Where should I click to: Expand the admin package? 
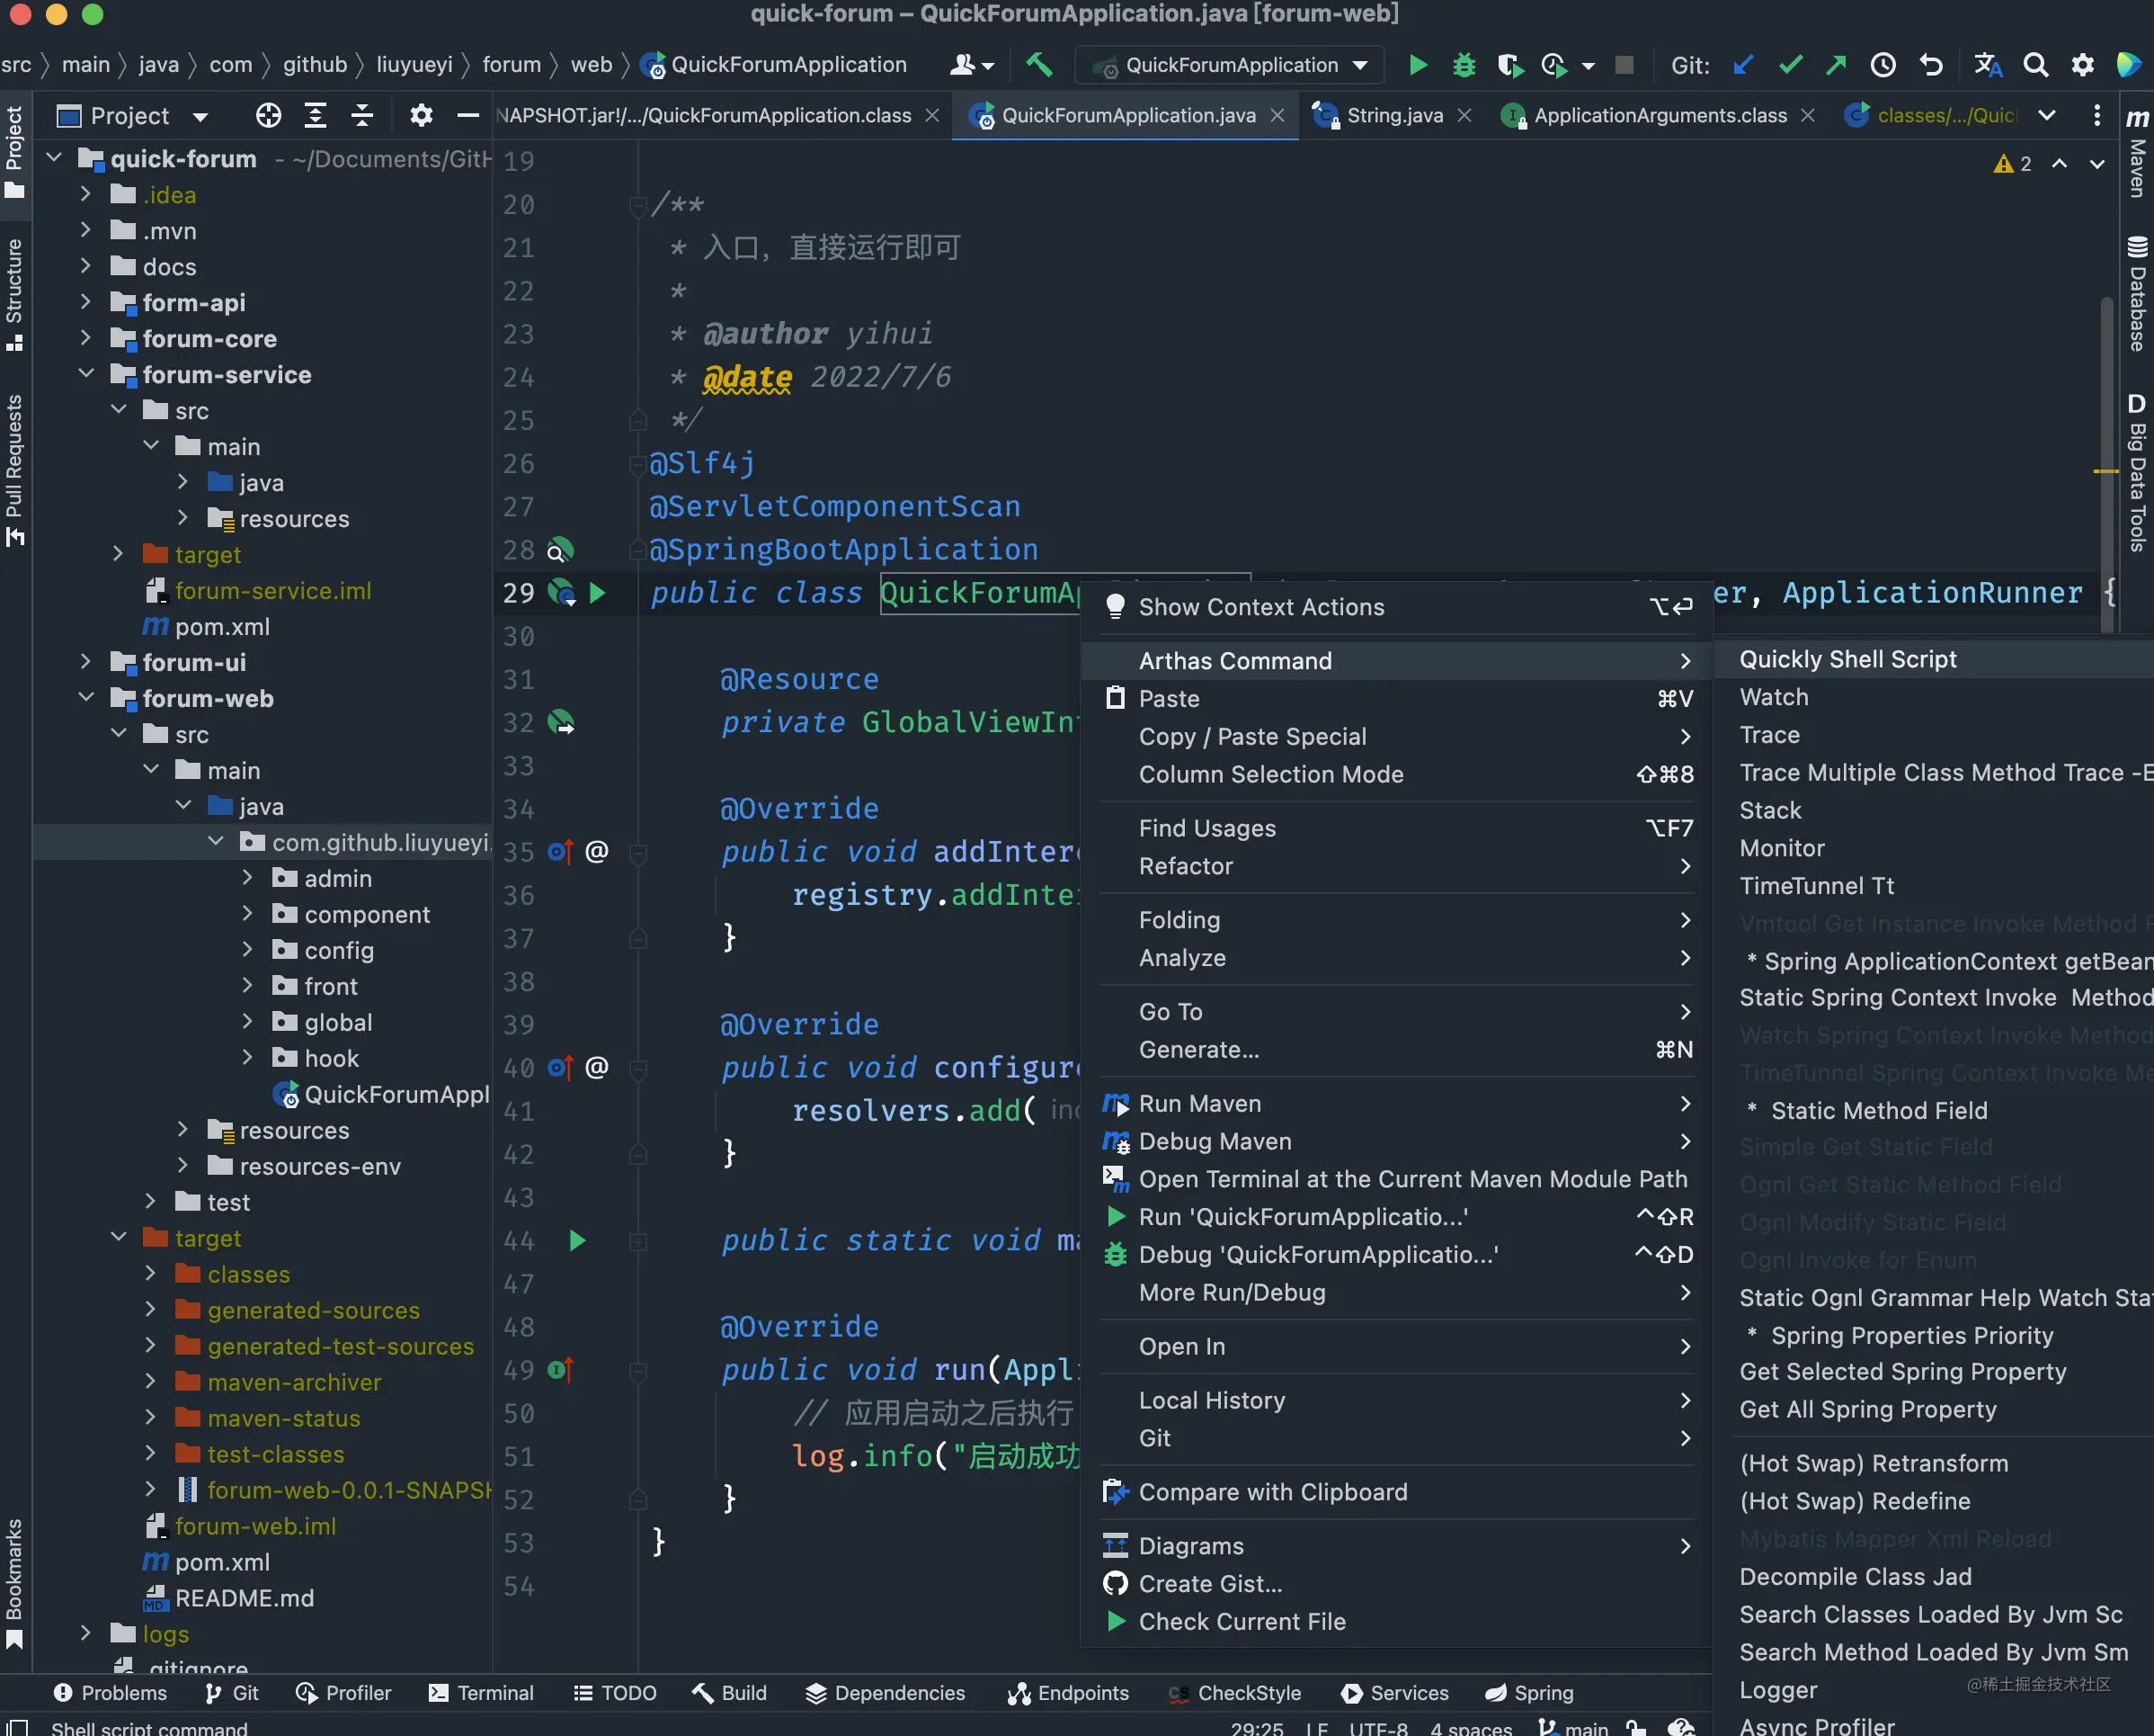248,878
